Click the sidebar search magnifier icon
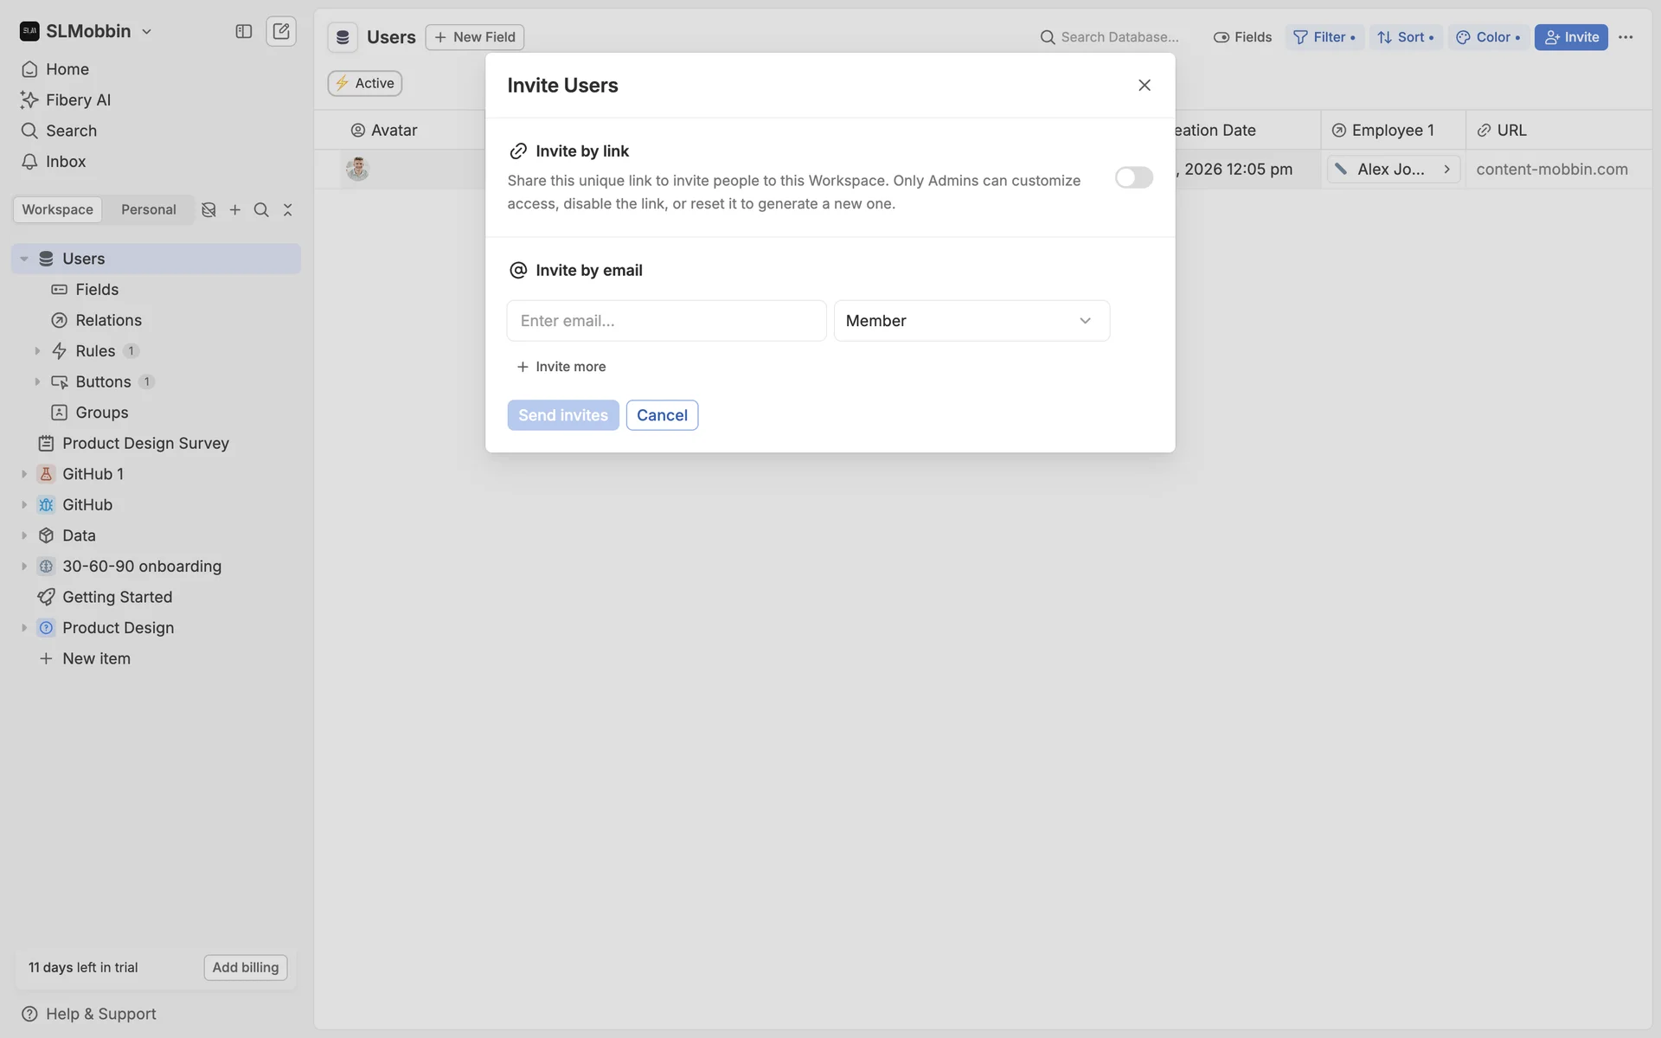The image size is (1661, 1038). tap(261, 209)
